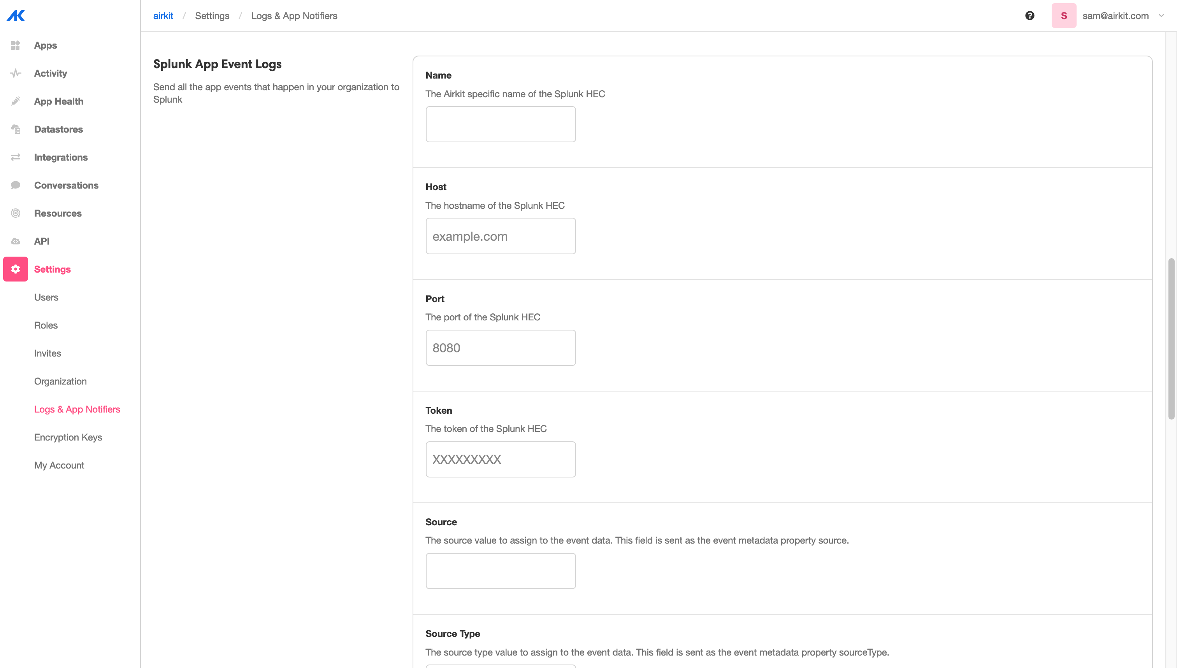Click the Resources target icon
The image size is (1177, 668).
point(16,213)
